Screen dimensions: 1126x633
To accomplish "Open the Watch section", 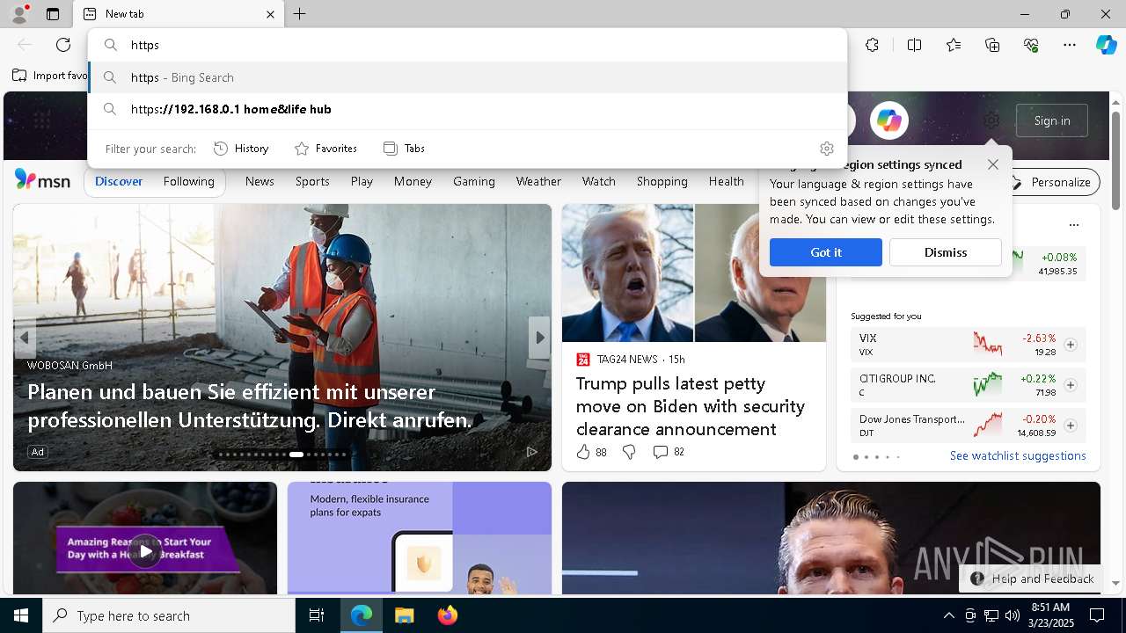I will click(598, 181).
